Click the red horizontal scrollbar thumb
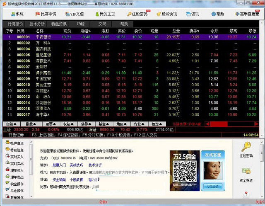The image size is (265, 206). [x=219, y=124]
